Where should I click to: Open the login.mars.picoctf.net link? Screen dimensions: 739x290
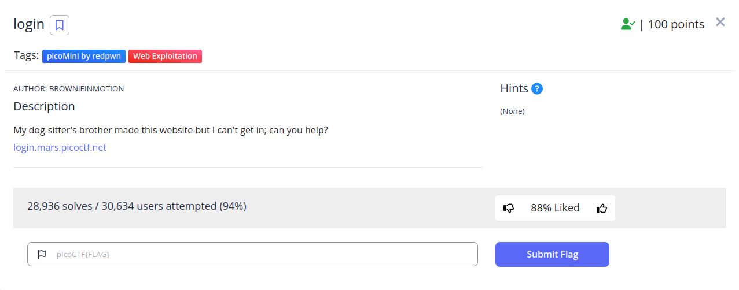(60, 147)
